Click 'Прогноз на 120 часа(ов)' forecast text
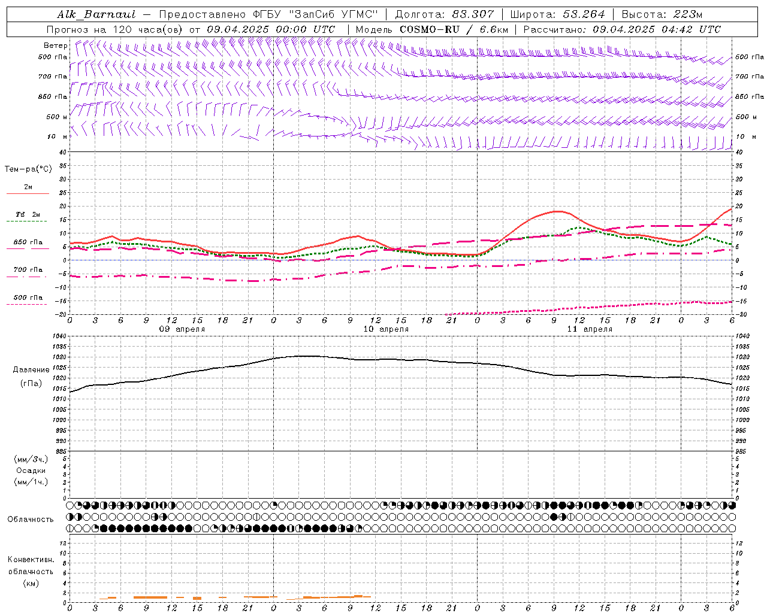The height and width of the screenshot is (613, 767). pos(115,29)
